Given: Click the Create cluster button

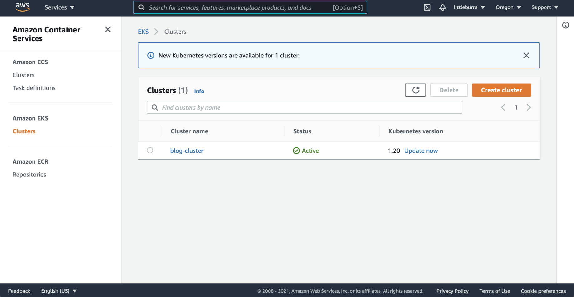Looking at the screenshot, I should (x=501, y=90).
